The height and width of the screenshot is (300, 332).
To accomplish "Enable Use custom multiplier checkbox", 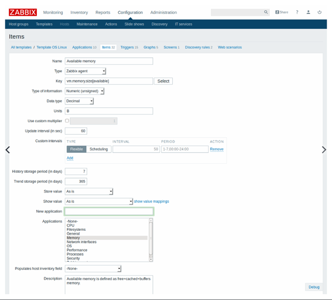I will (x=67, y=121).
